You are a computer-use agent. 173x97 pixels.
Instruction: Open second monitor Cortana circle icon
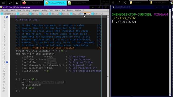click(x=125, y=2)
